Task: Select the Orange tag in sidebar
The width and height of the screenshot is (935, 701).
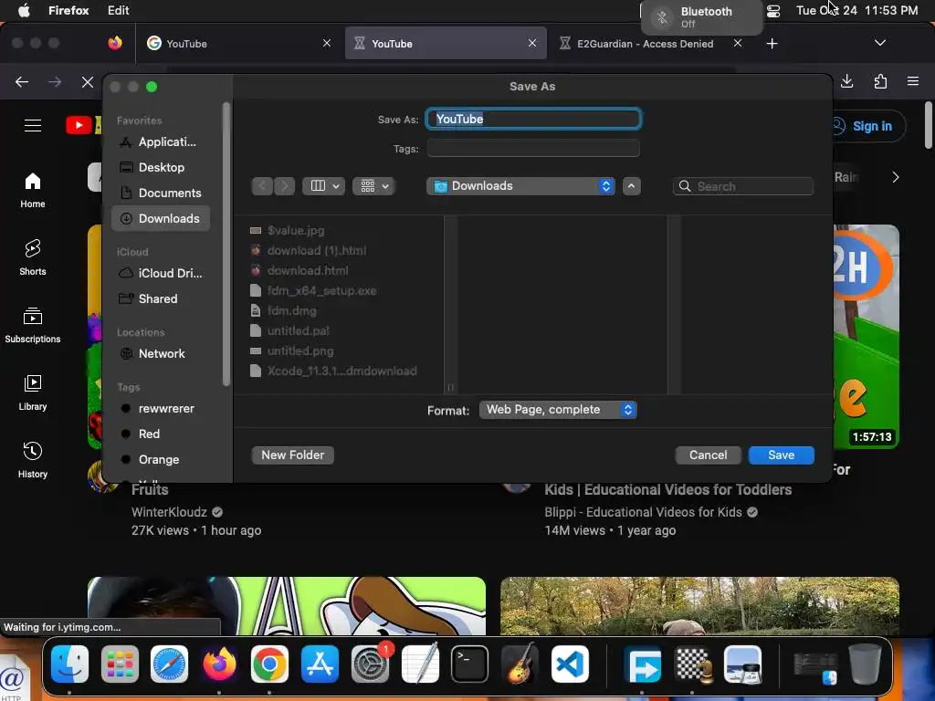Action: pyautogui.click(x=161, y=460)
